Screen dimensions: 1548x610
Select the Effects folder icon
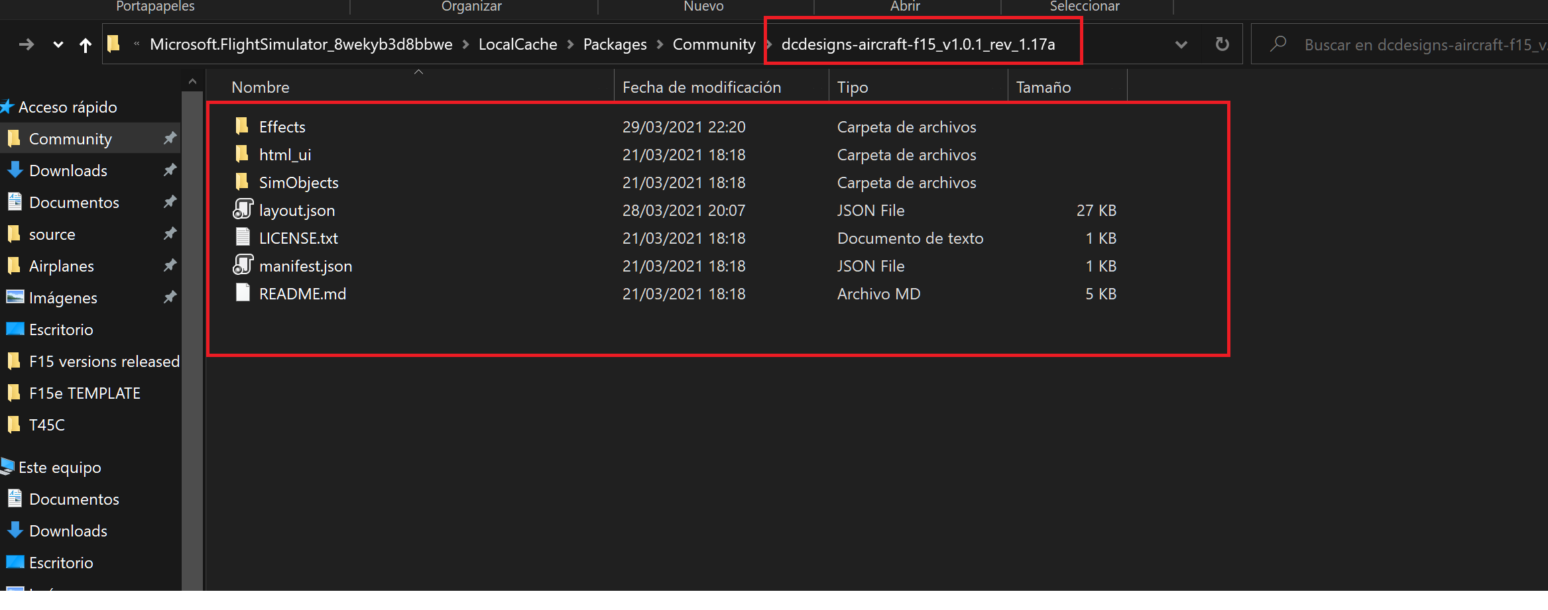[x=242, y=126]
